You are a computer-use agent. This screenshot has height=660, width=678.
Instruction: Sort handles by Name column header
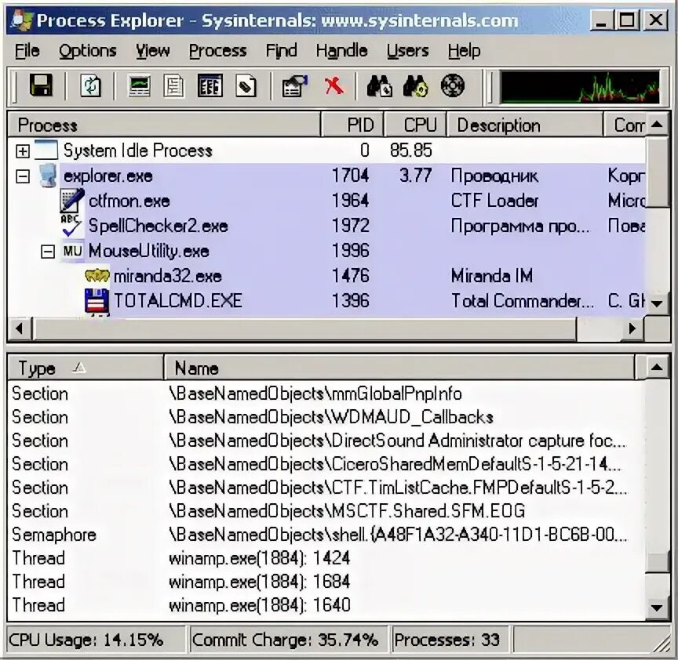coord(399,368)
